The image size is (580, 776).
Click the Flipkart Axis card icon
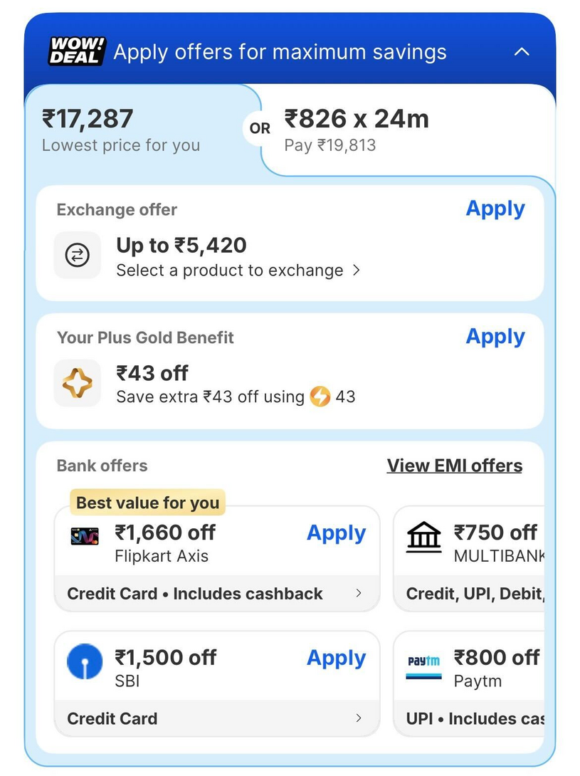[x=85, y=537]
